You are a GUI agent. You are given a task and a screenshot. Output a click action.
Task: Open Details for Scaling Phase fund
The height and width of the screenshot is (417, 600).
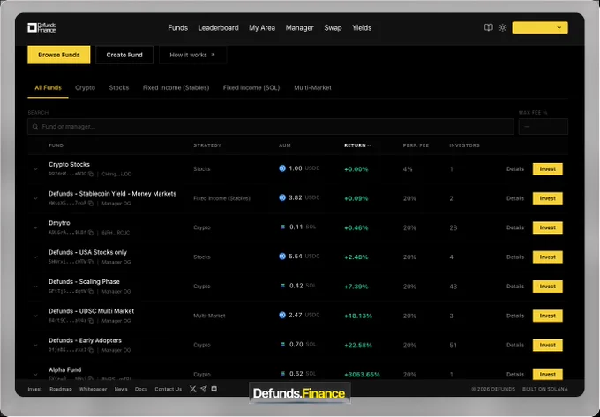(x=515, y=287)
